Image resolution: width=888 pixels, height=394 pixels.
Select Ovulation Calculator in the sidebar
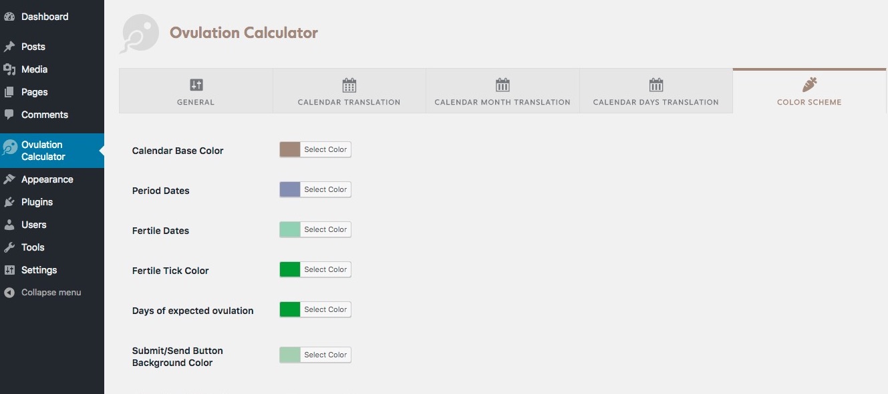tap(52, 151)
